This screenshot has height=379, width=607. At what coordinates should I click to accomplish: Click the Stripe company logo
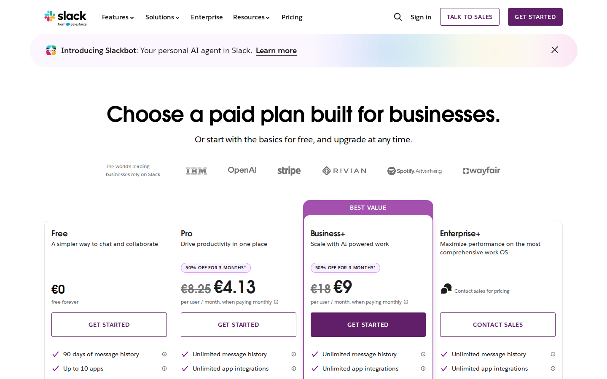[x=289, y=170]
